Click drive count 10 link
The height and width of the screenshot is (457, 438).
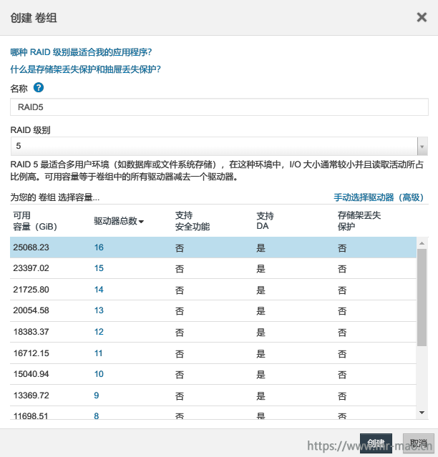coord(99,374)
